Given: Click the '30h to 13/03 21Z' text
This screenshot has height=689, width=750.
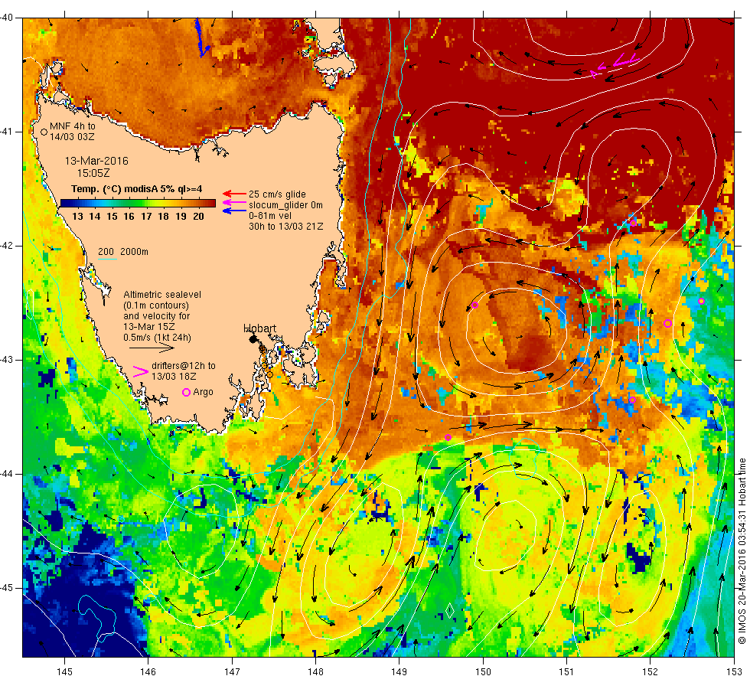Looking at the screenshot, I should coord(285,227).
